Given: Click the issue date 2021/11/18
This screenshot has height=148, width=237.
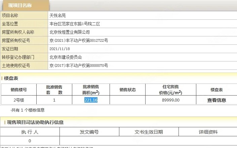Looking at the screenshot, I should (60, 49).
